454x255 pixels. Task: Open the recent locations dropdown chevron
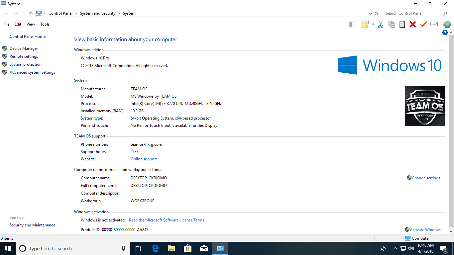tap(24, 13)
